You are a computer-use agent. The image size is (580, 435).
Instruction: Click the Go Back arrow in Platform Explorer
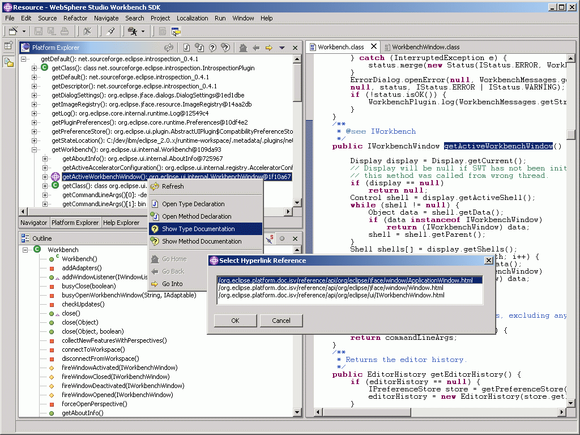[x=256, y=48]
